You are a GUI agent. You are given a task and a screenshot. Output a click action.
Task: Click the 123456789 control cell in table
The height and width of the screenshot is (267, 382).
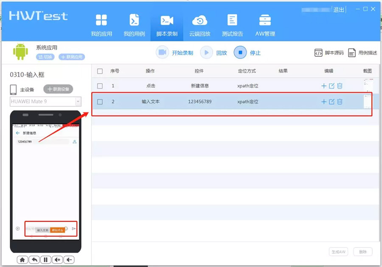click(200, 102)
